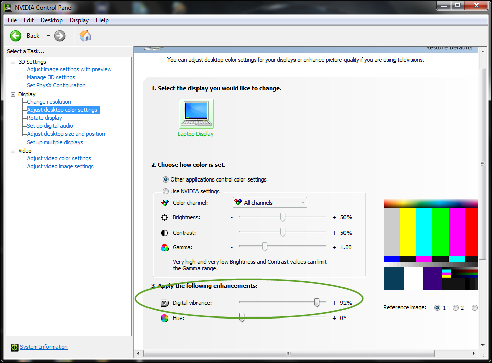Viewport: 492px width, 363px height.
Task: Open the Desktop menu
Action: pos(52,20)
